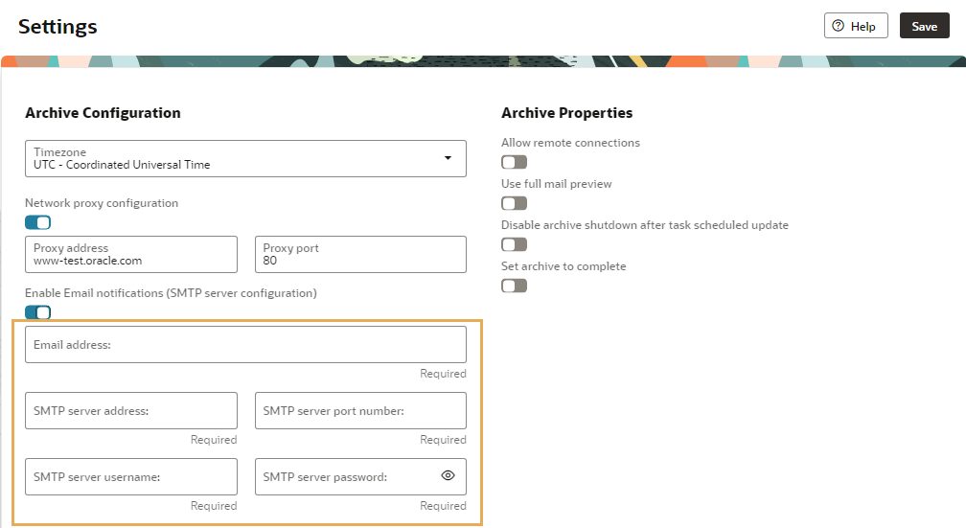Select the SMTP server port number field

click(x=360, y=410)
